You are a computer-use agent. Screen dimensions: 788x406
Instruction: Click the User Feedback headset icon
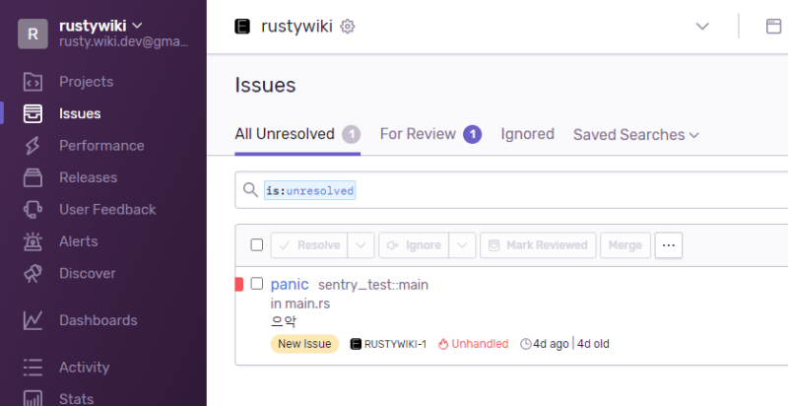33,210
